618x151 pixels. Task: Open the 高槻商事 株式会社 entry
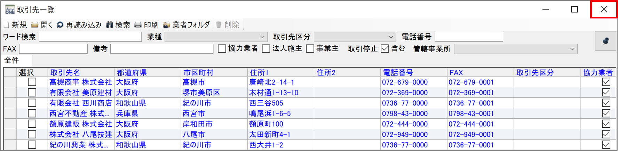pyautogui.click(x=81, y=82)
